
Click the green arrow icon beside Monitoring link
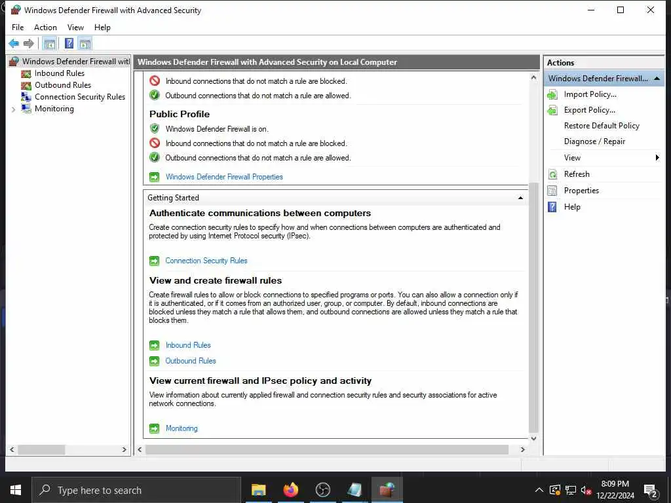154,428
